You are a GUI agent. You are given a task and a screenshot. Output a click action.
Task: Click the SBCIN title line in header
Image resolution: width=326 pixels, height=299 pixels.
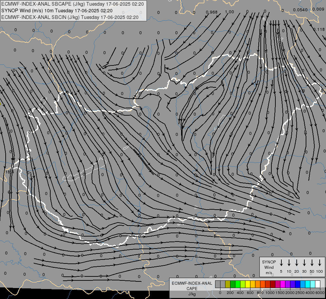pyautogui.click(x=70, y=17)
